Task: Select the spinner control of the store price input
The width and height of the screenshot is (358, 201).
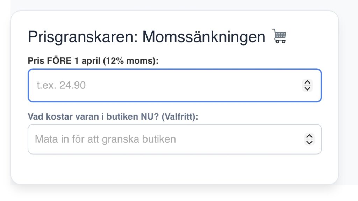Action: click(309, 139)
